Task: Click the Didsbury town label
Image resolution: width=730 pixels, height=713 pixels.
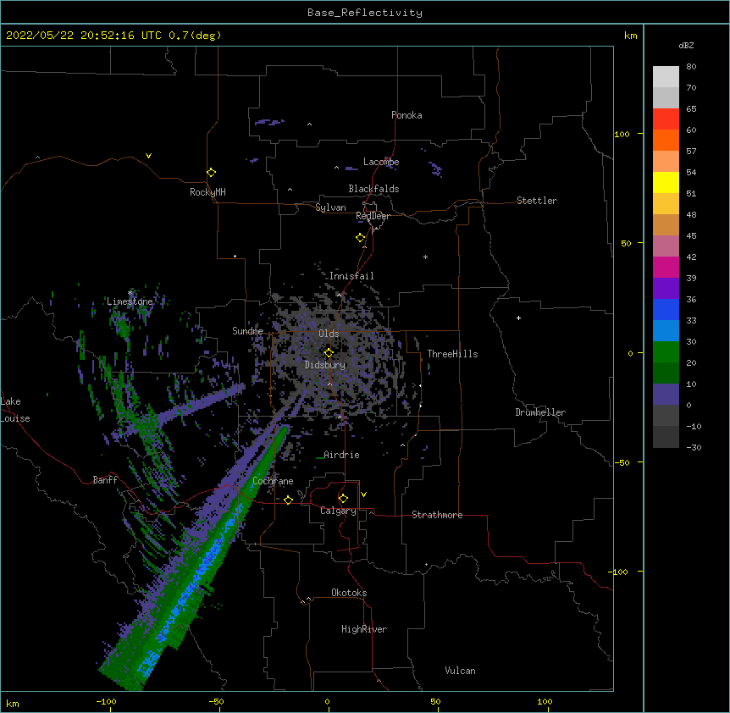Action: click(324, 365)
